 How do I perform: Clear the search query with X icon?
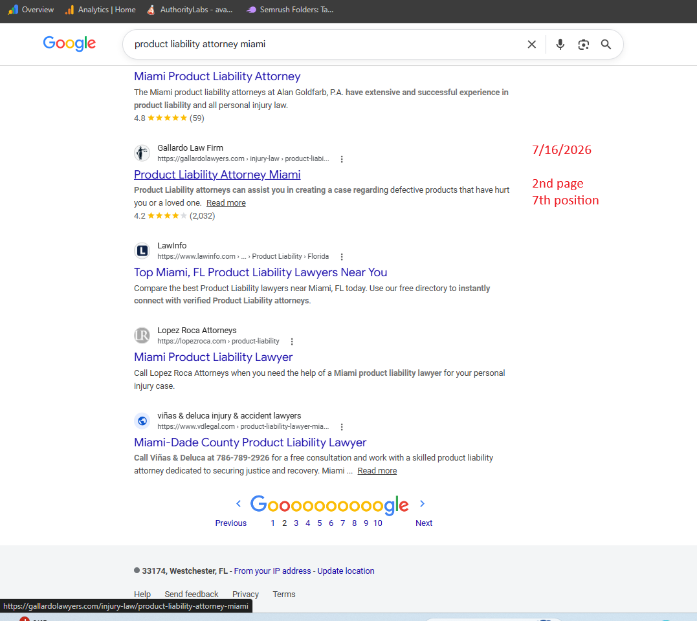point(531,45)
